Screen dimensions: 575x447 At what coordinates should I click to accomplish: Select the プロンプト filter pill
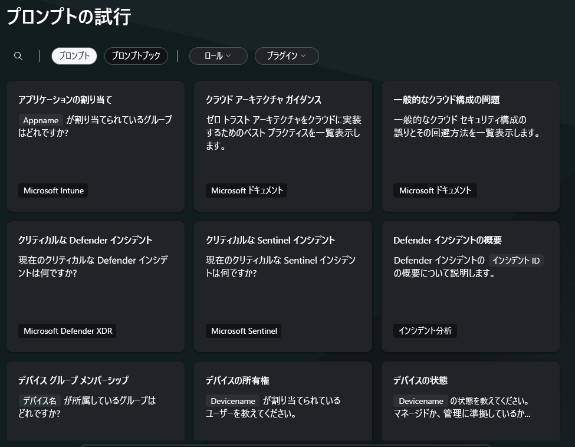pyautogui.click(x=74, y=56)
